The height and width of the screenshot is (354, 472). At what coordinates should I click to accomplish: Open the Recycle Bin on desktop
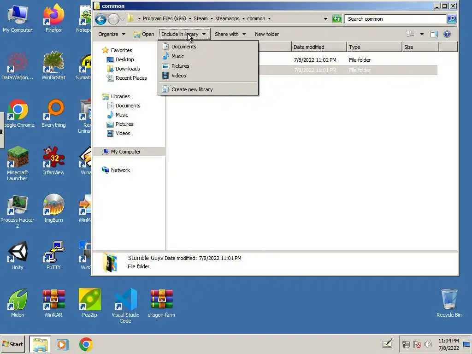click(x=449, y=303)
